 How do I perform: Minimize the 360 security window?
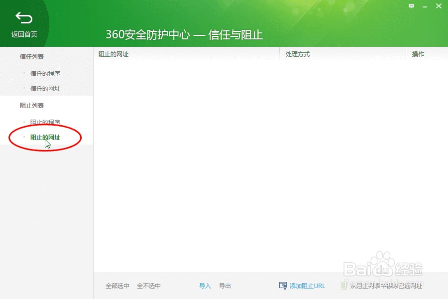point(425,6)
